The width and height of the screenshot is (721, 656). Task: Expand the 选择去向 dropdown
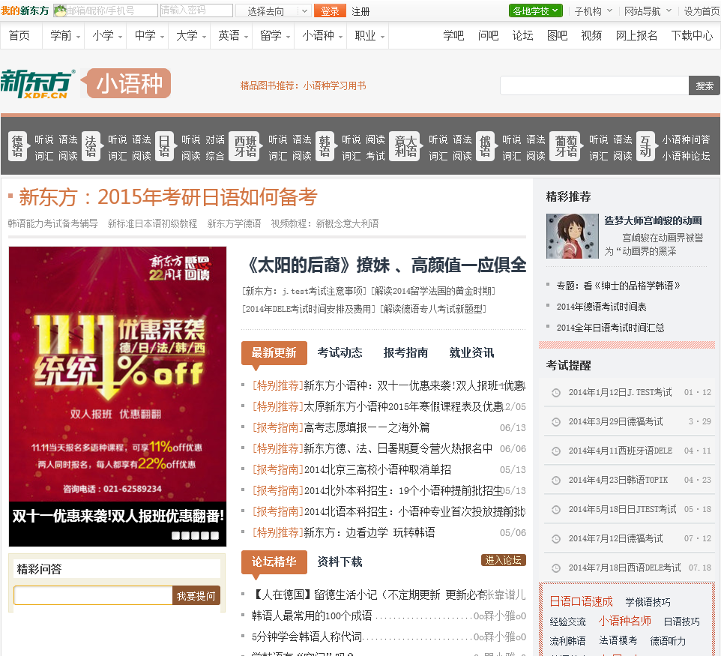coord(273,10)
